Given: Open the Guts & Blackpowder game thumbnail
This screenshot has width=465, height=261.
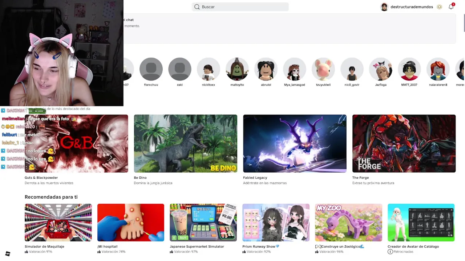Looking at the screenshot, I should pos(76,144).
